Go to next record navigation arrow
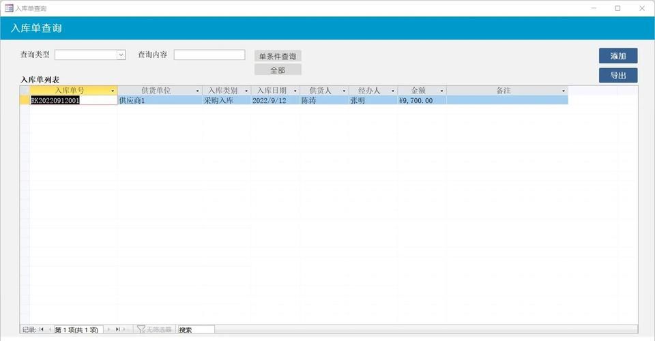The image size is (655, 341). pos(109,329)
